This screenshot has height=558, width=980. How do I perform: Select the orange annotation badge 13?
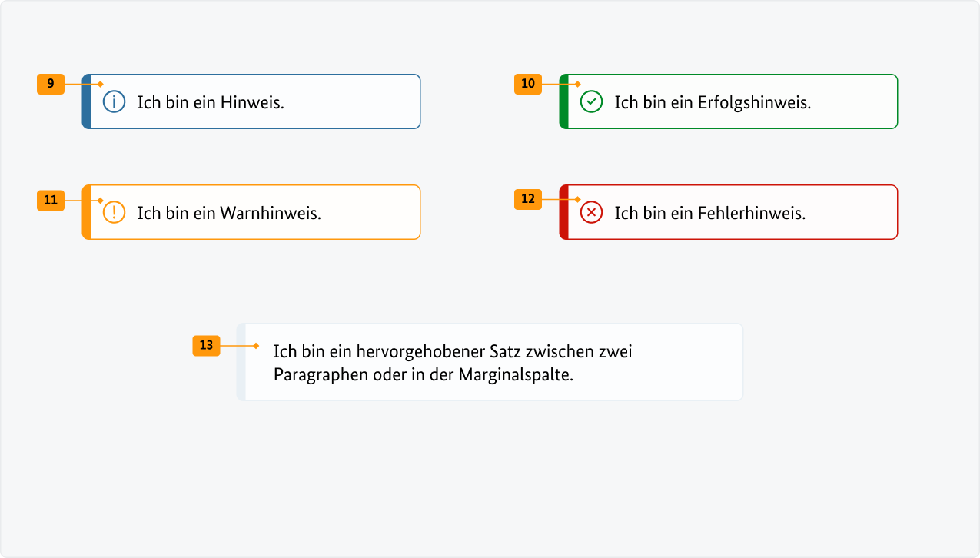click(206, 346)
